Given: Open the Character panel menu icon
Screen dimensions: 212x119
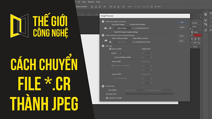Looking at the screenshot, I should 201,18.
